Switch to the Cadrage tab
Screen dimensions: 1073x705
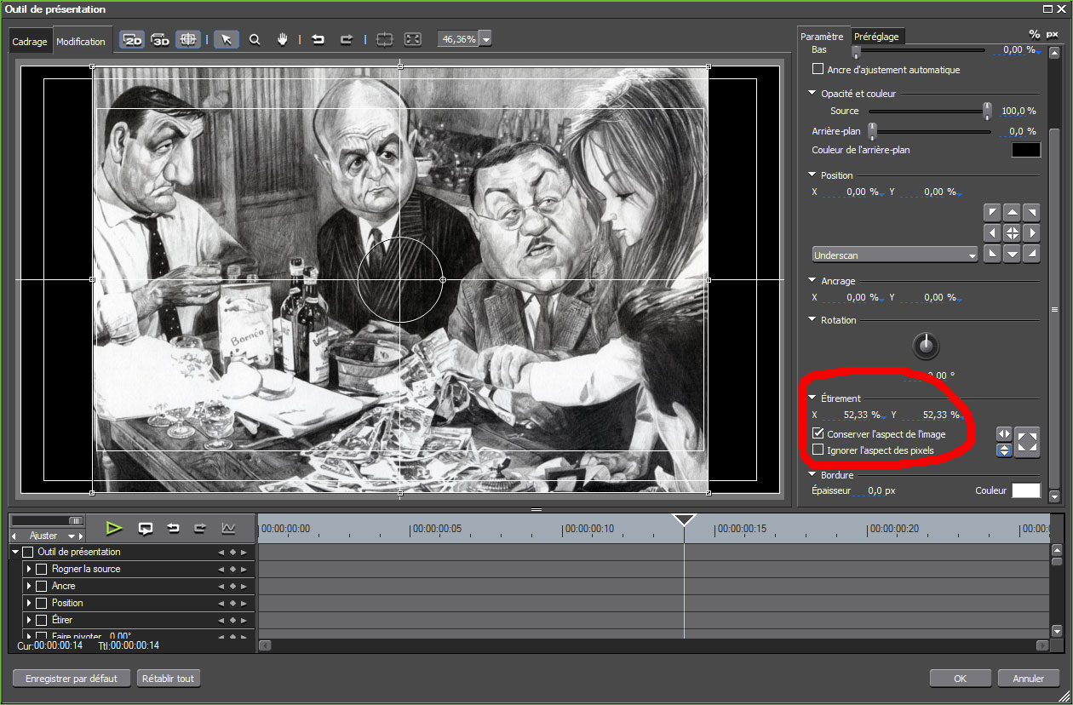click(x=30, y=42)
